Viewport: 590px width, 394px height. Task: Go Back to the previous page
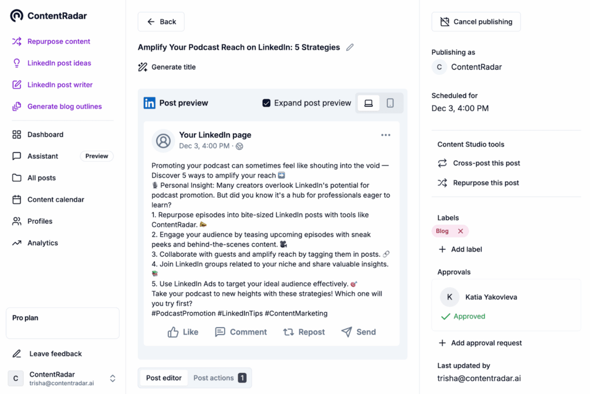(x=161, y=22)
